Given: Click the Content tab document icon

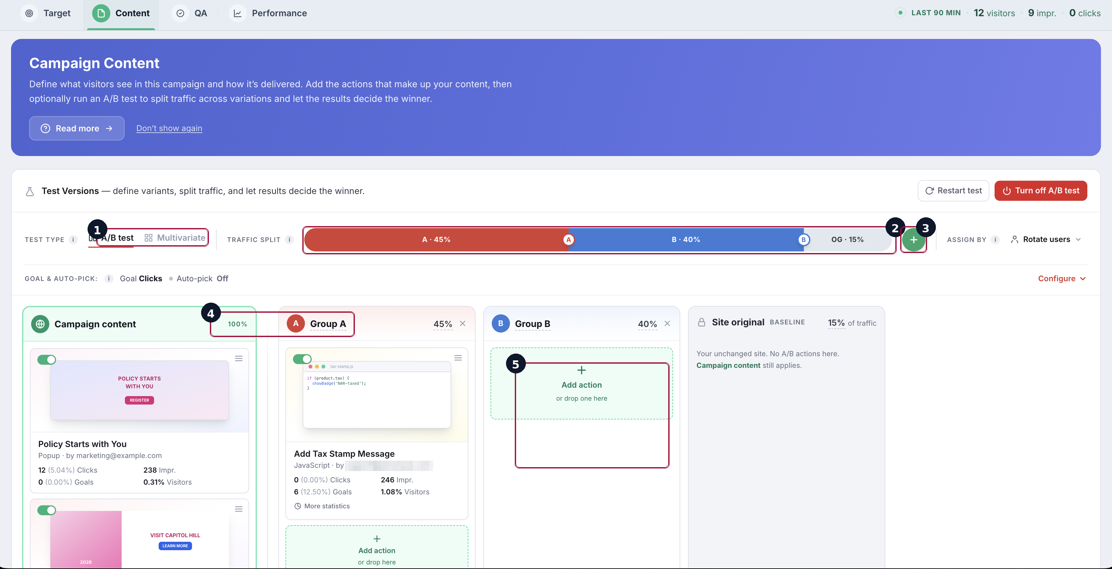Looking at the screenshot, I should click(x=101, y=13).
